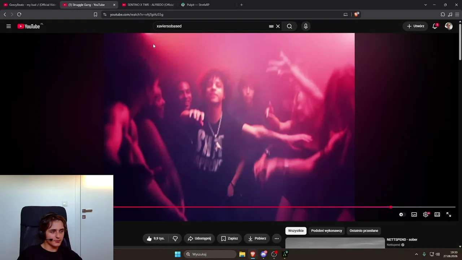This screenshot has height=260, width=462.
Task: Enter fullscreen mode
Action: [x=449, y=214]
